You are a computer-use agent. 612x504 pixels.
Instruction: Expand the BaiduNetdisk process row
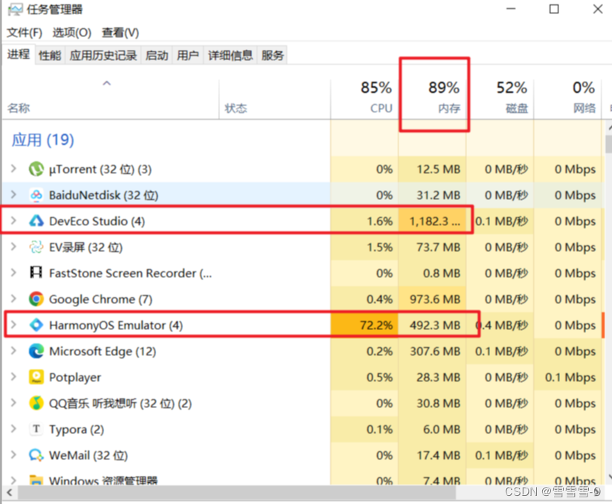[x=13, y=195]
